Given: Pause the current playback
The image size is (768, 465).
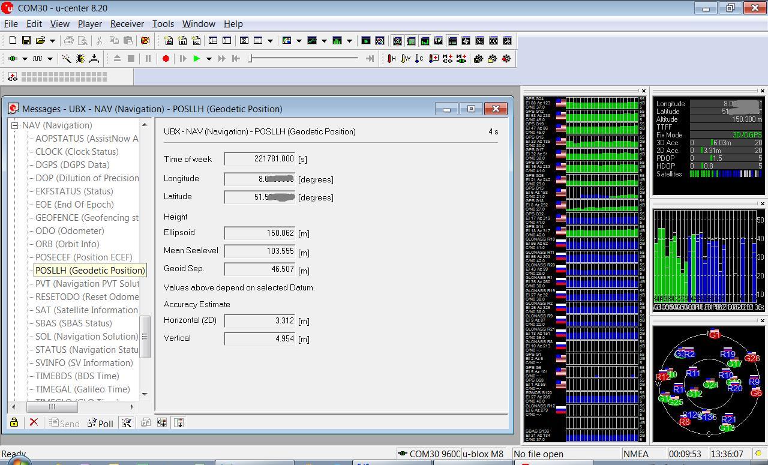Looking at the screenshot, I should [148, 58].
